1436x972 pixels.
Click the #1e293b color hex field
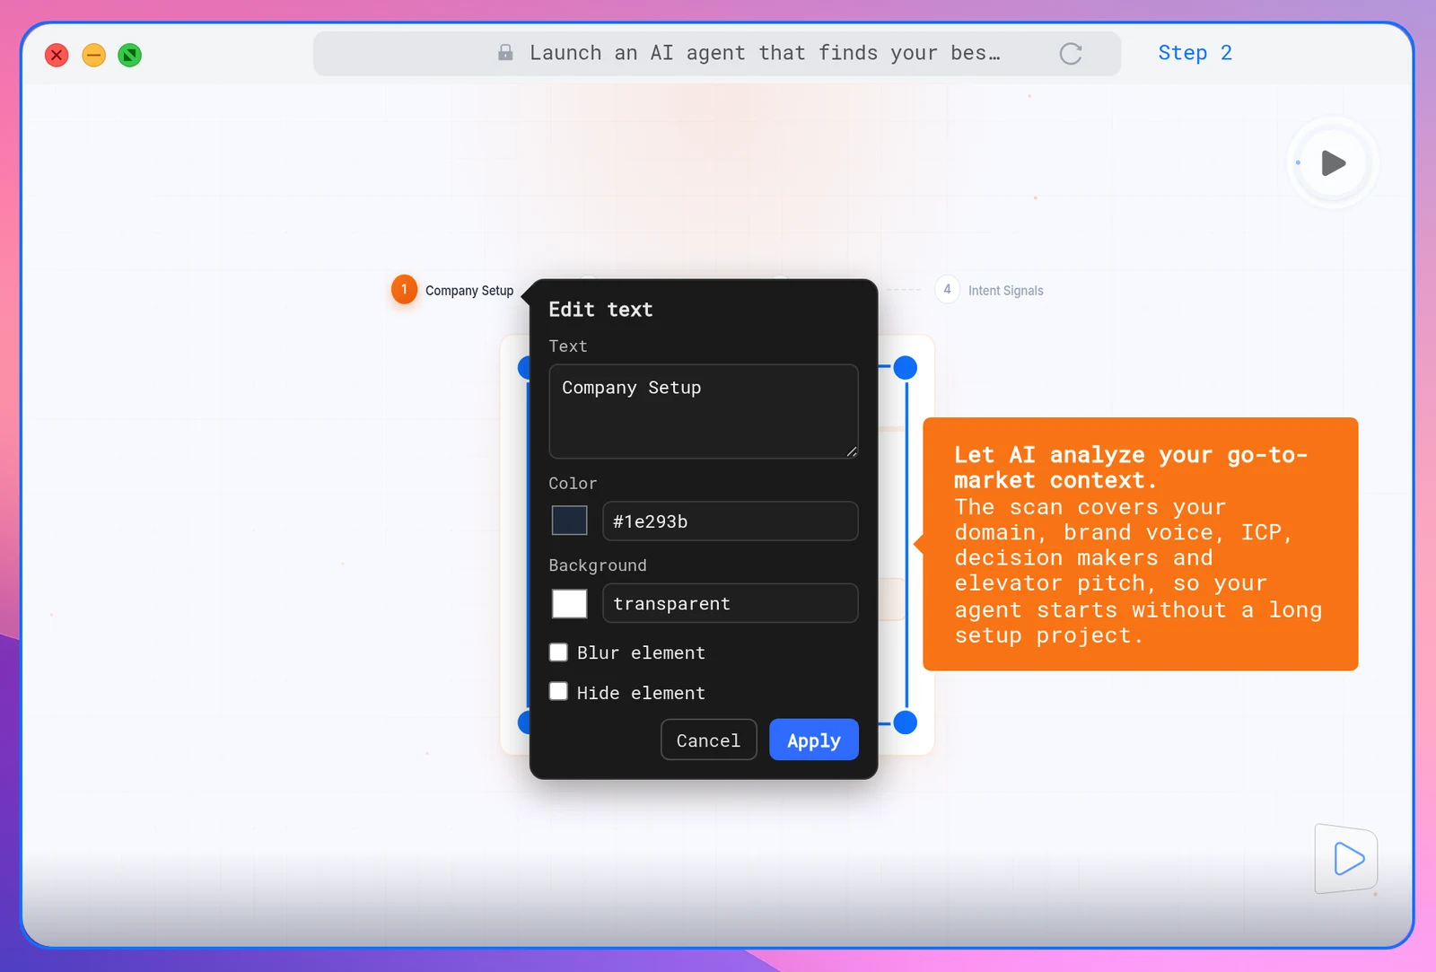731,521
